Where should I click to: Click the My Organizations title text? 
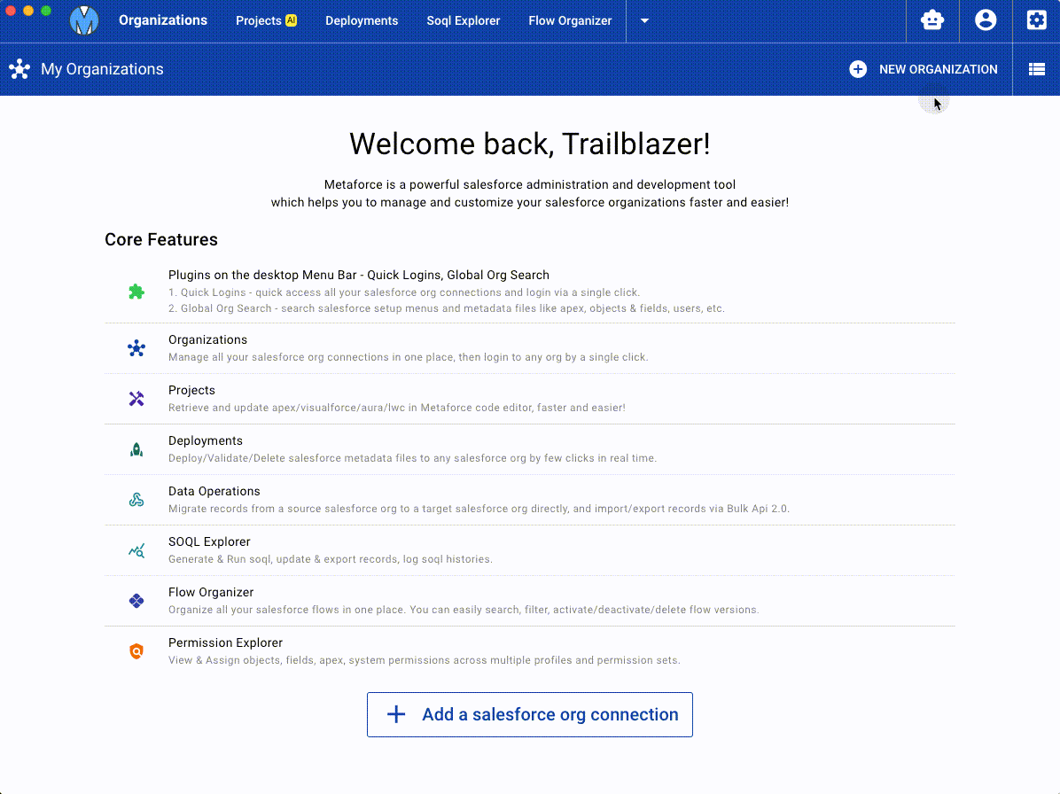102,69
